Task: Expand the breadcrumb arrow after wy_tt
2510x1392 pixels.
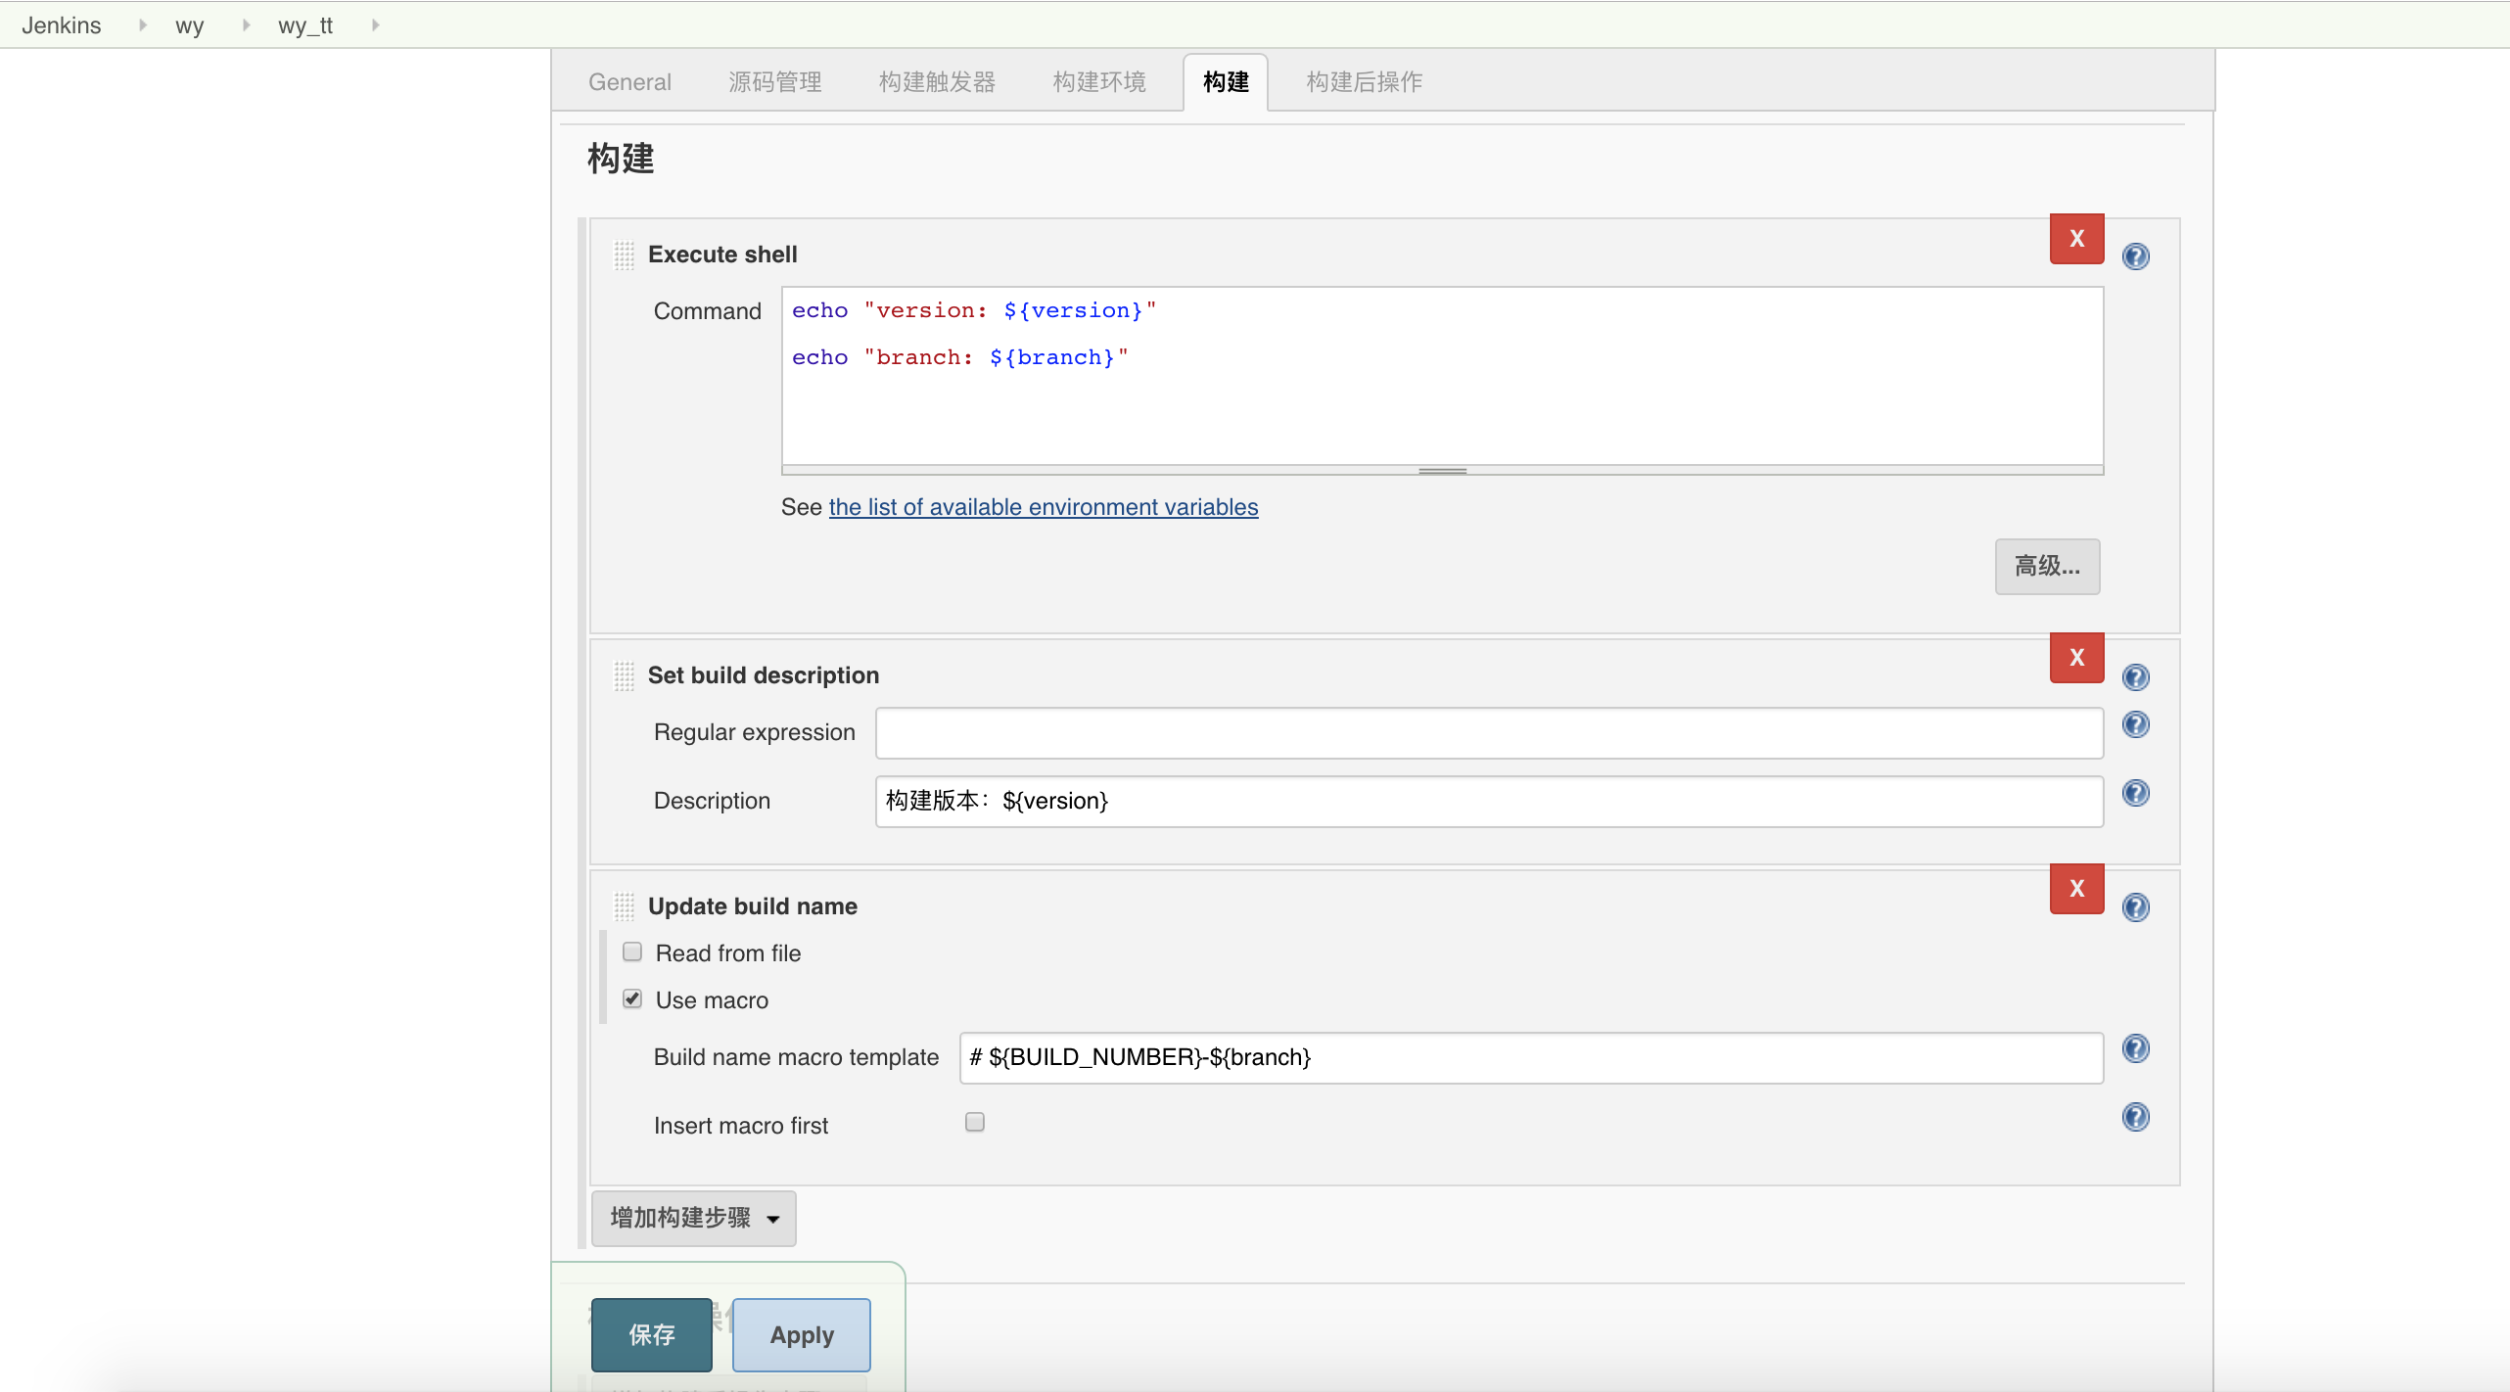Action: point(374,24)
